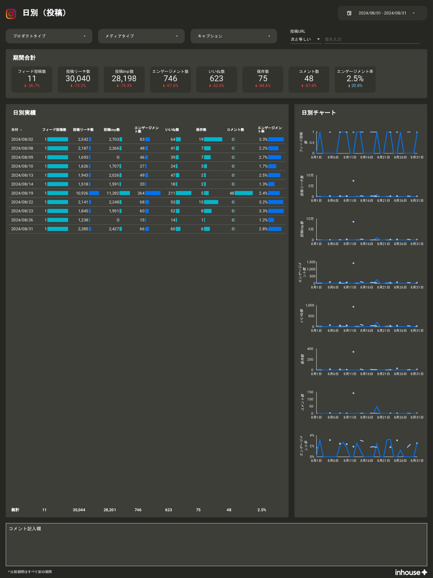The width and height of the screenshot is (433, 578).
Task: Click the コメント数 bar for 2024/08/19
Action: pyautogui.click(x=244, y=193)
